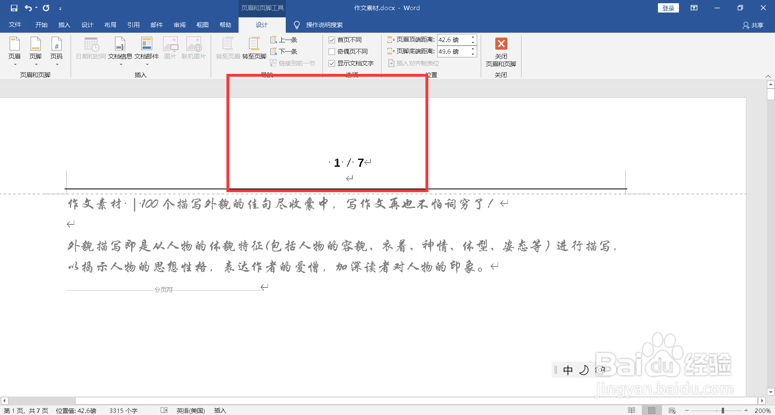Open the 帮助 tab
775x415 pixels.
click(x=226, y=25)
